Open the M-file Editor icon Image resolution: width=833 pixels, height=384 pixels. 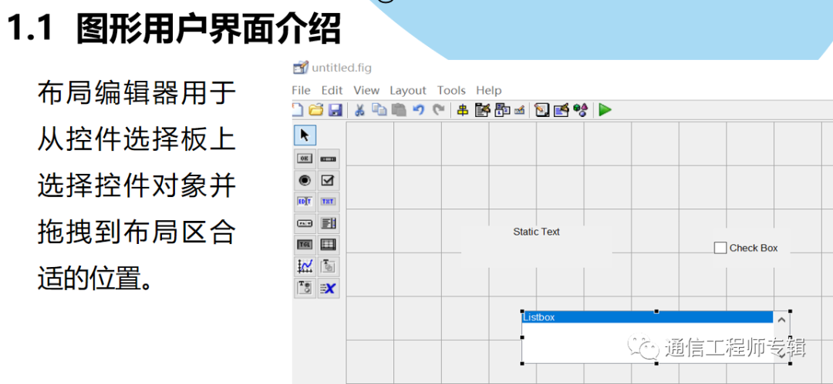pyautogui.click(x=541, y=110)
